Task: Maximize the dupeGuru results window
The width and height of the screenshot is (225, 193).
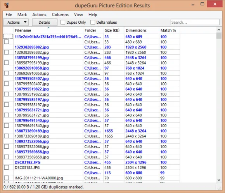Action: click(x=202, y=4)
